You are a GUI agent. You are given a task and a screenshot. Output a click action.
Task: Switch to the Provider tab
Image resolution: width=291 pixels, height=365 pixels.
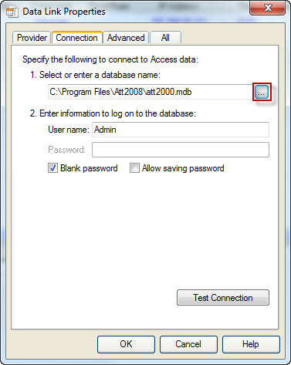tap(32, 38)
